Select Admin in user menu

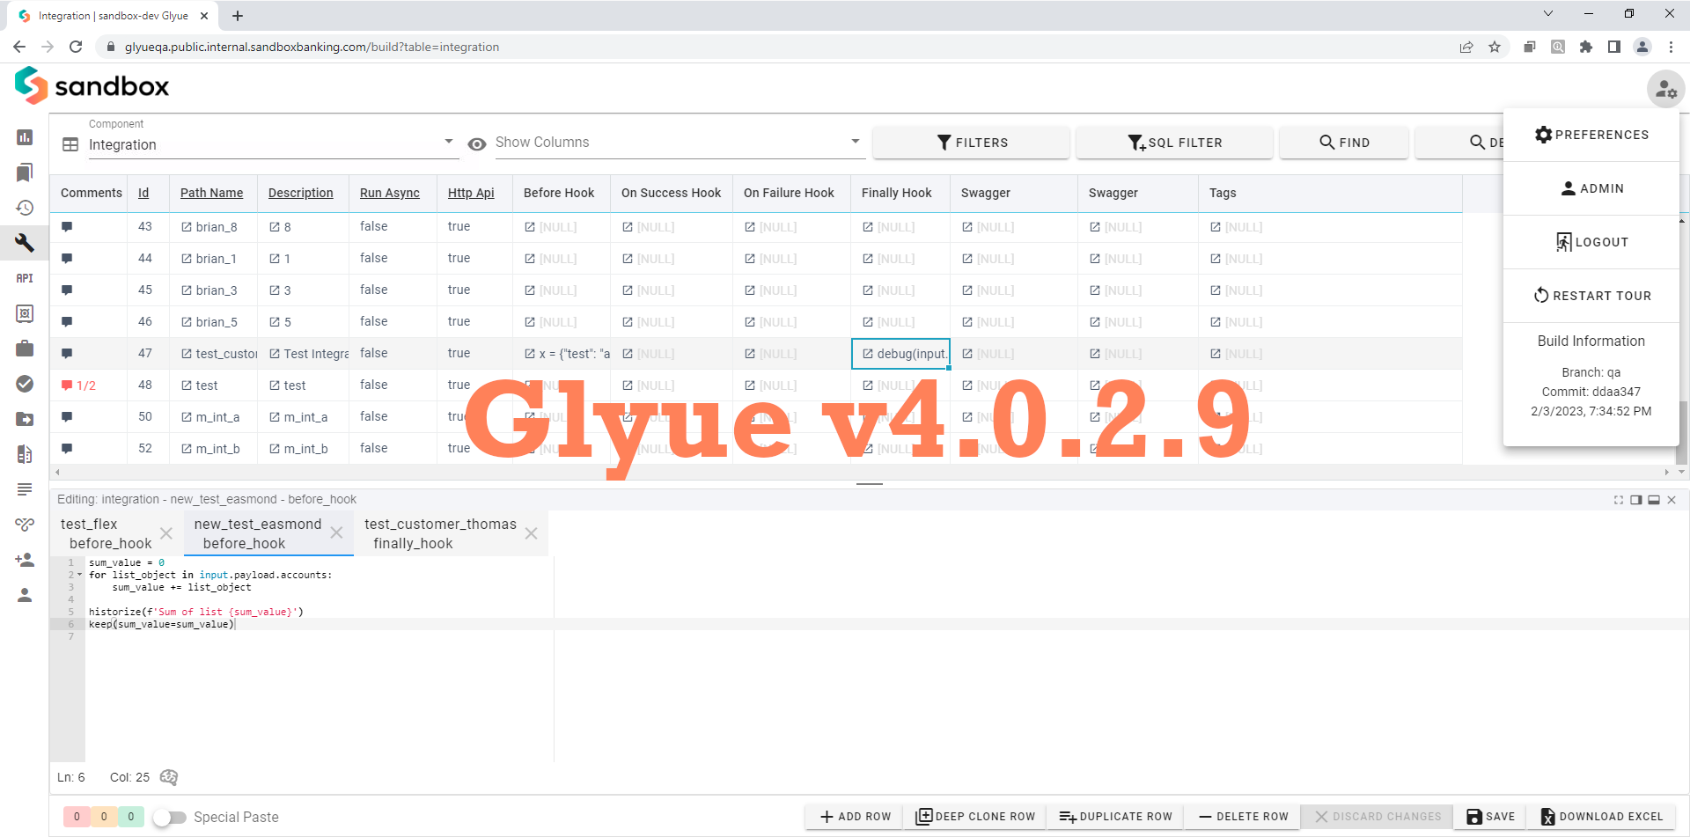pos(1591,188)
